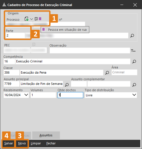Click the process document icon beside Processo
Screen dimensions: 142x149
tap(26, 19)
